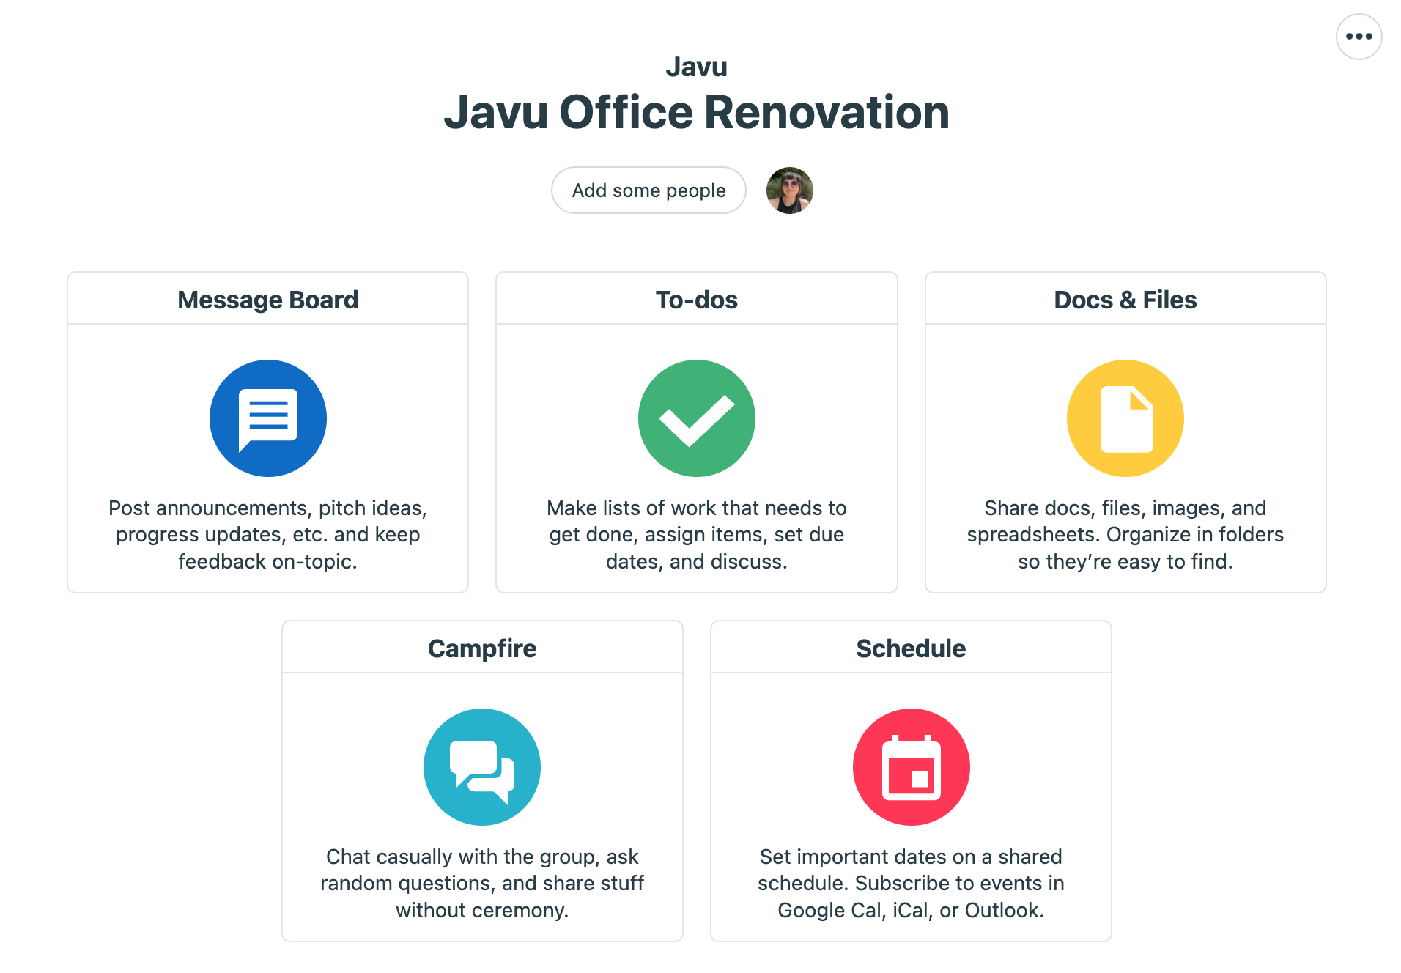Open the yellow Docs & Files document icon

click(1125, 418)
